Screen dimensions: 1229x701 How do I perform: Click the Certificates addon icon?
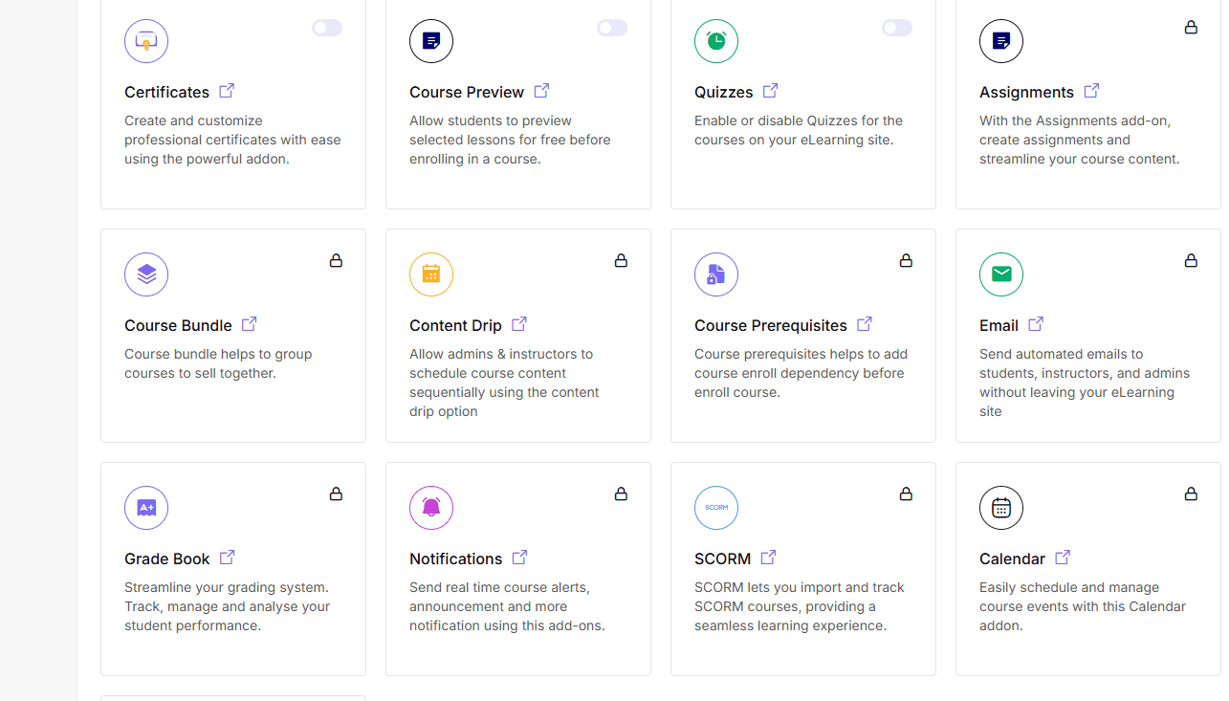[146, 41]
